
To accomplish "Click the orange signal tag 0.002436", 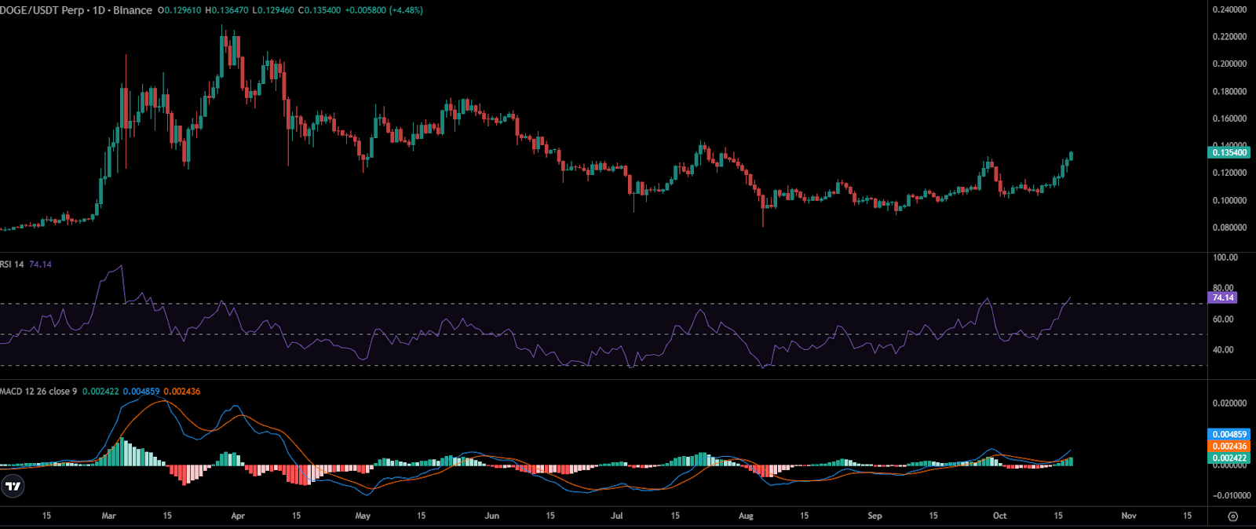I will coord(1229,446).
